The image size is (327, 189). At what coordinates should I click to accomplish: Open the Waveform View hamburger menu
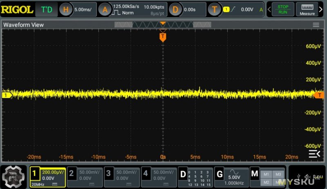pyautogui.click(x=316, y=25)
